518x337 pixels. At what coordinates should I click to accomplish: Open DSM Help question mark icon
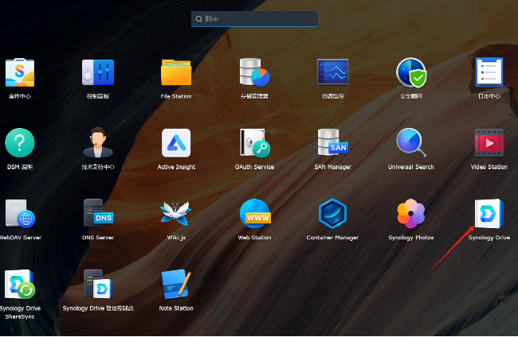pos(20,143)
